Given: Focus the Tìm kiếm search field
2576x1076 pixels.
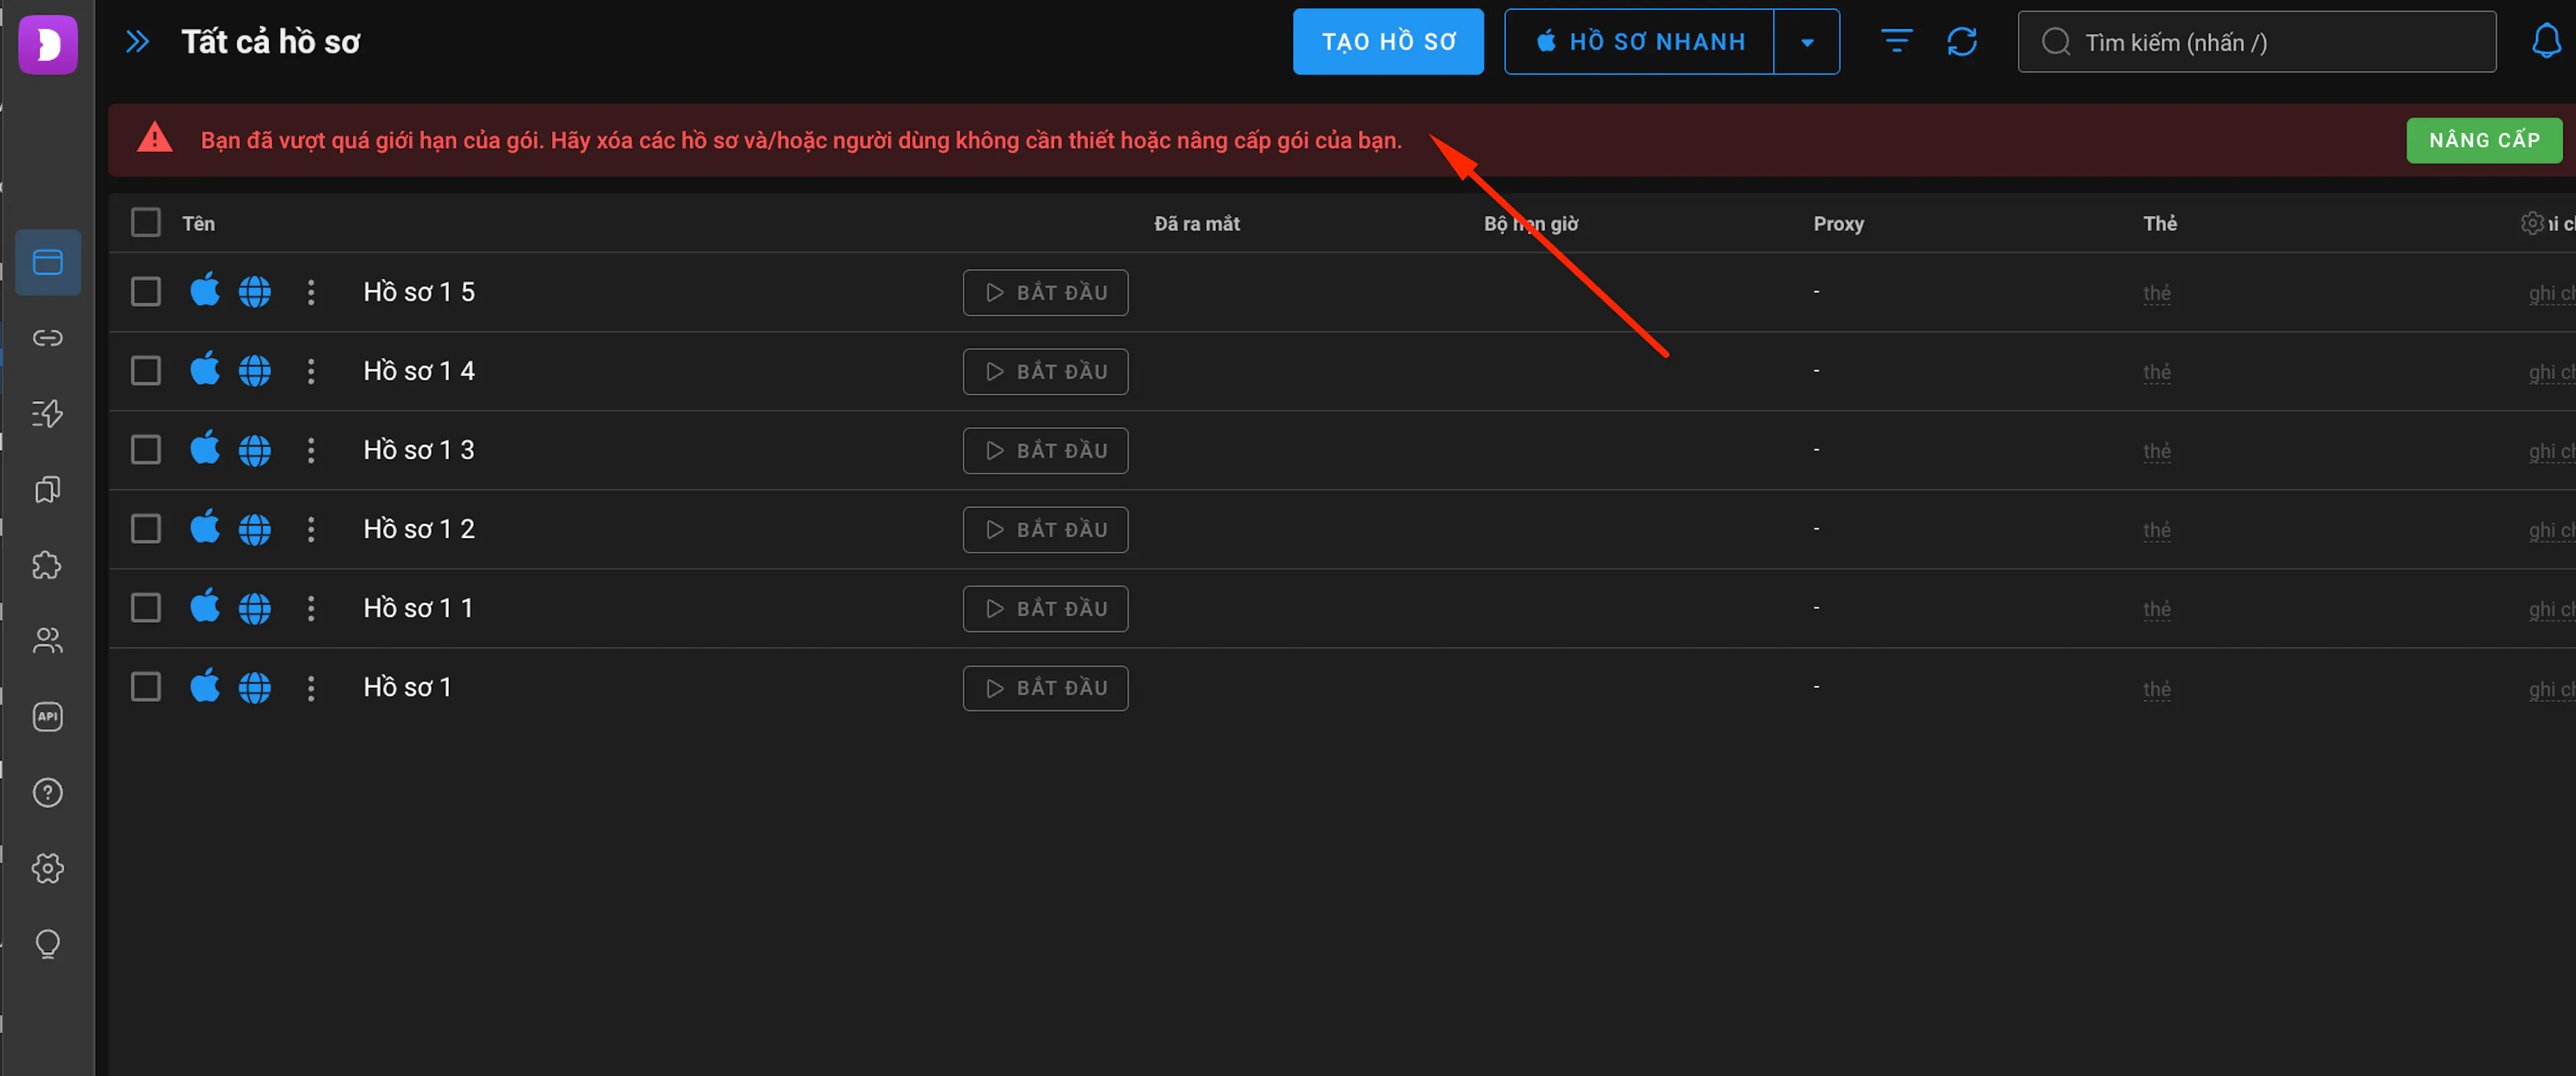Looking at the screenshot, I should click(2256, 42).
